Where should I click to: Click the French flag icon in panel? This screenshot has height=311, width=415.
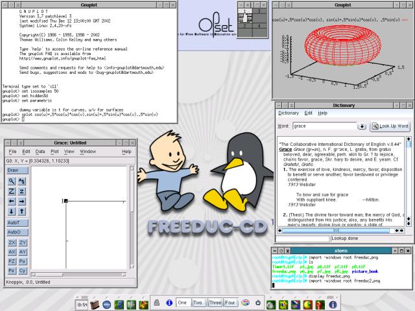pyautogui.click(x=296, y=305)
